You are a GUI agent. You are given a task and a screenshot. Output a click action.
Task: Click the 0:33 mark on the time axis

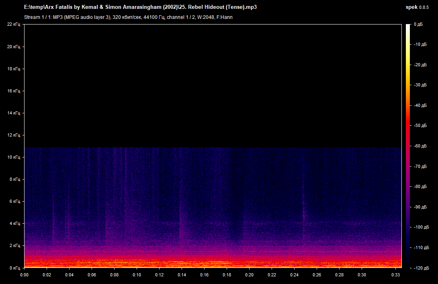pos(395,275)
